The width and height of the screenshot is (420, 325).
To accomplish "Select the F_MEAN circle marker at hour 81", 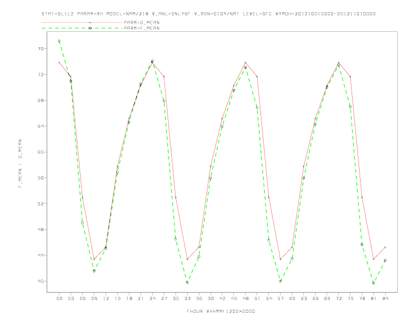I will (x=374, y=283).
